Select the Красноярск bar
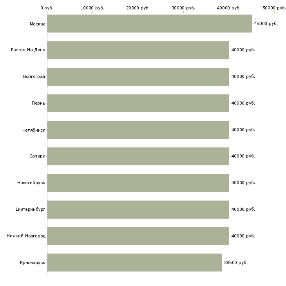This screenshot has height=286, width=286. pos(135,262)
